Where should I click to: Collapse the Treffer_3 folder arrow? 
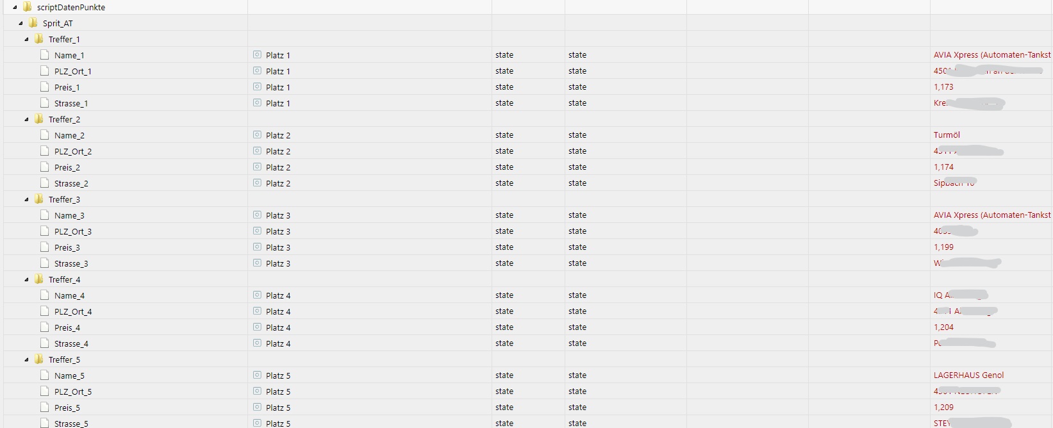click(26, 199)
